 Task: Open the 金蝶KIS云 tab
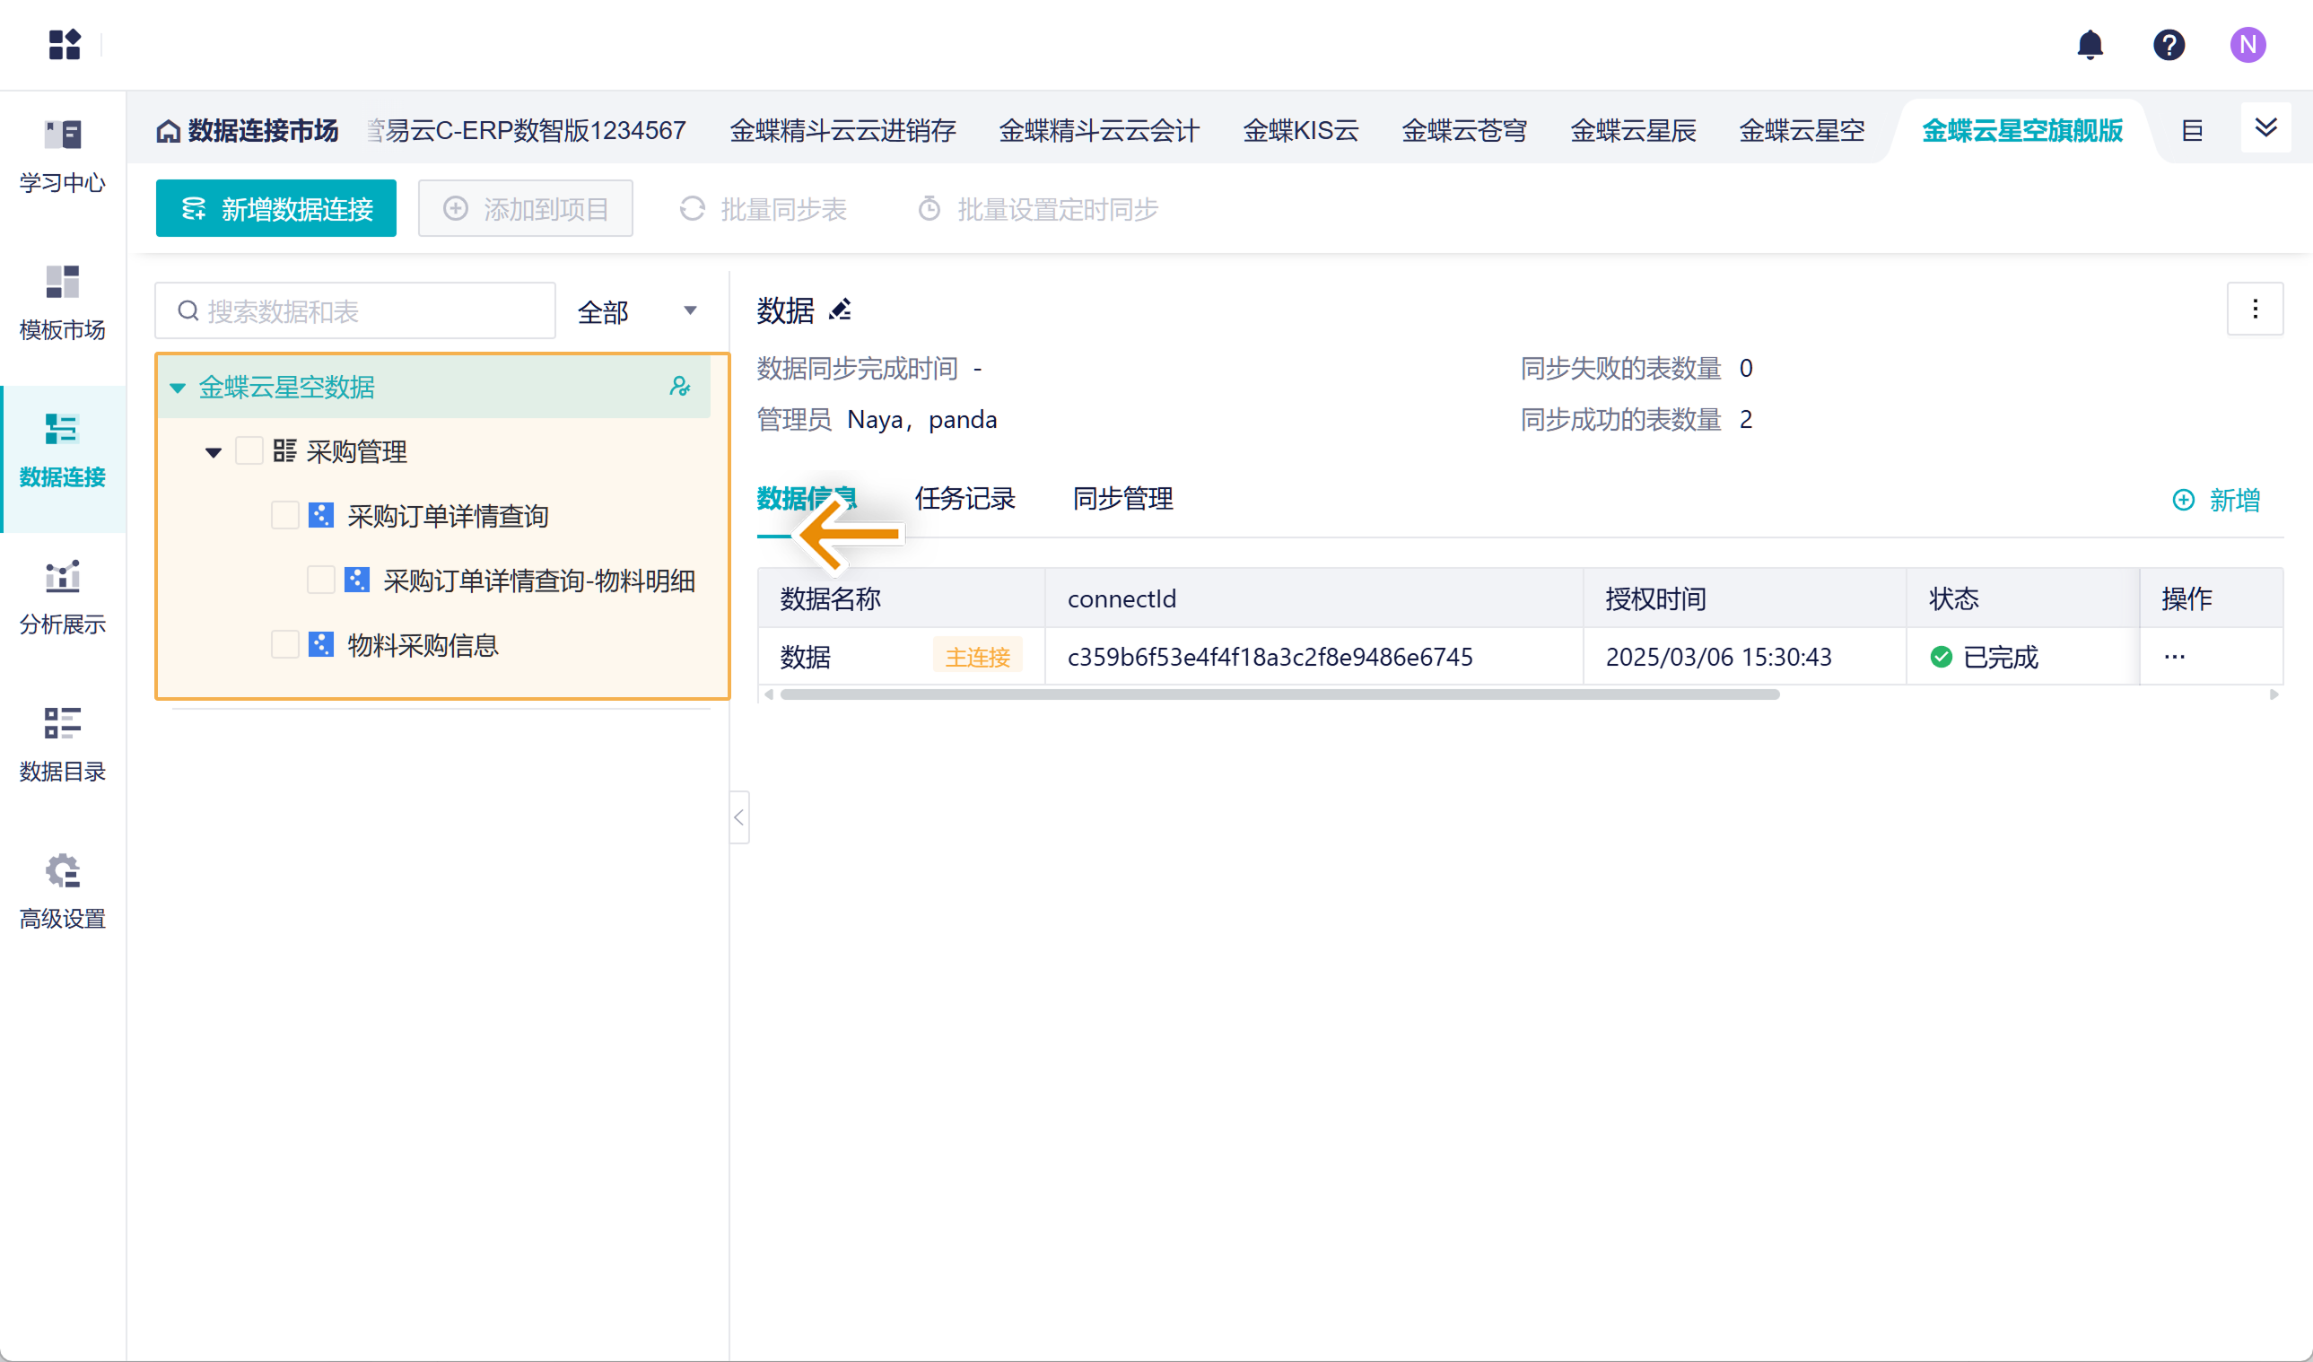[x=1300, y=130]
